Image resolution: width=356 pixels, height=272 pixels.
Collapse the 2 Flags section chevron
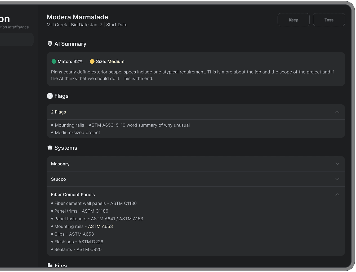pos(337,112)
